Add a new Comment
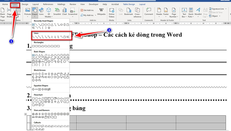 (x=149, y=12)
